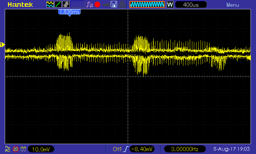Click the 1.820ms trigger position marker

[x=69, y=13]
